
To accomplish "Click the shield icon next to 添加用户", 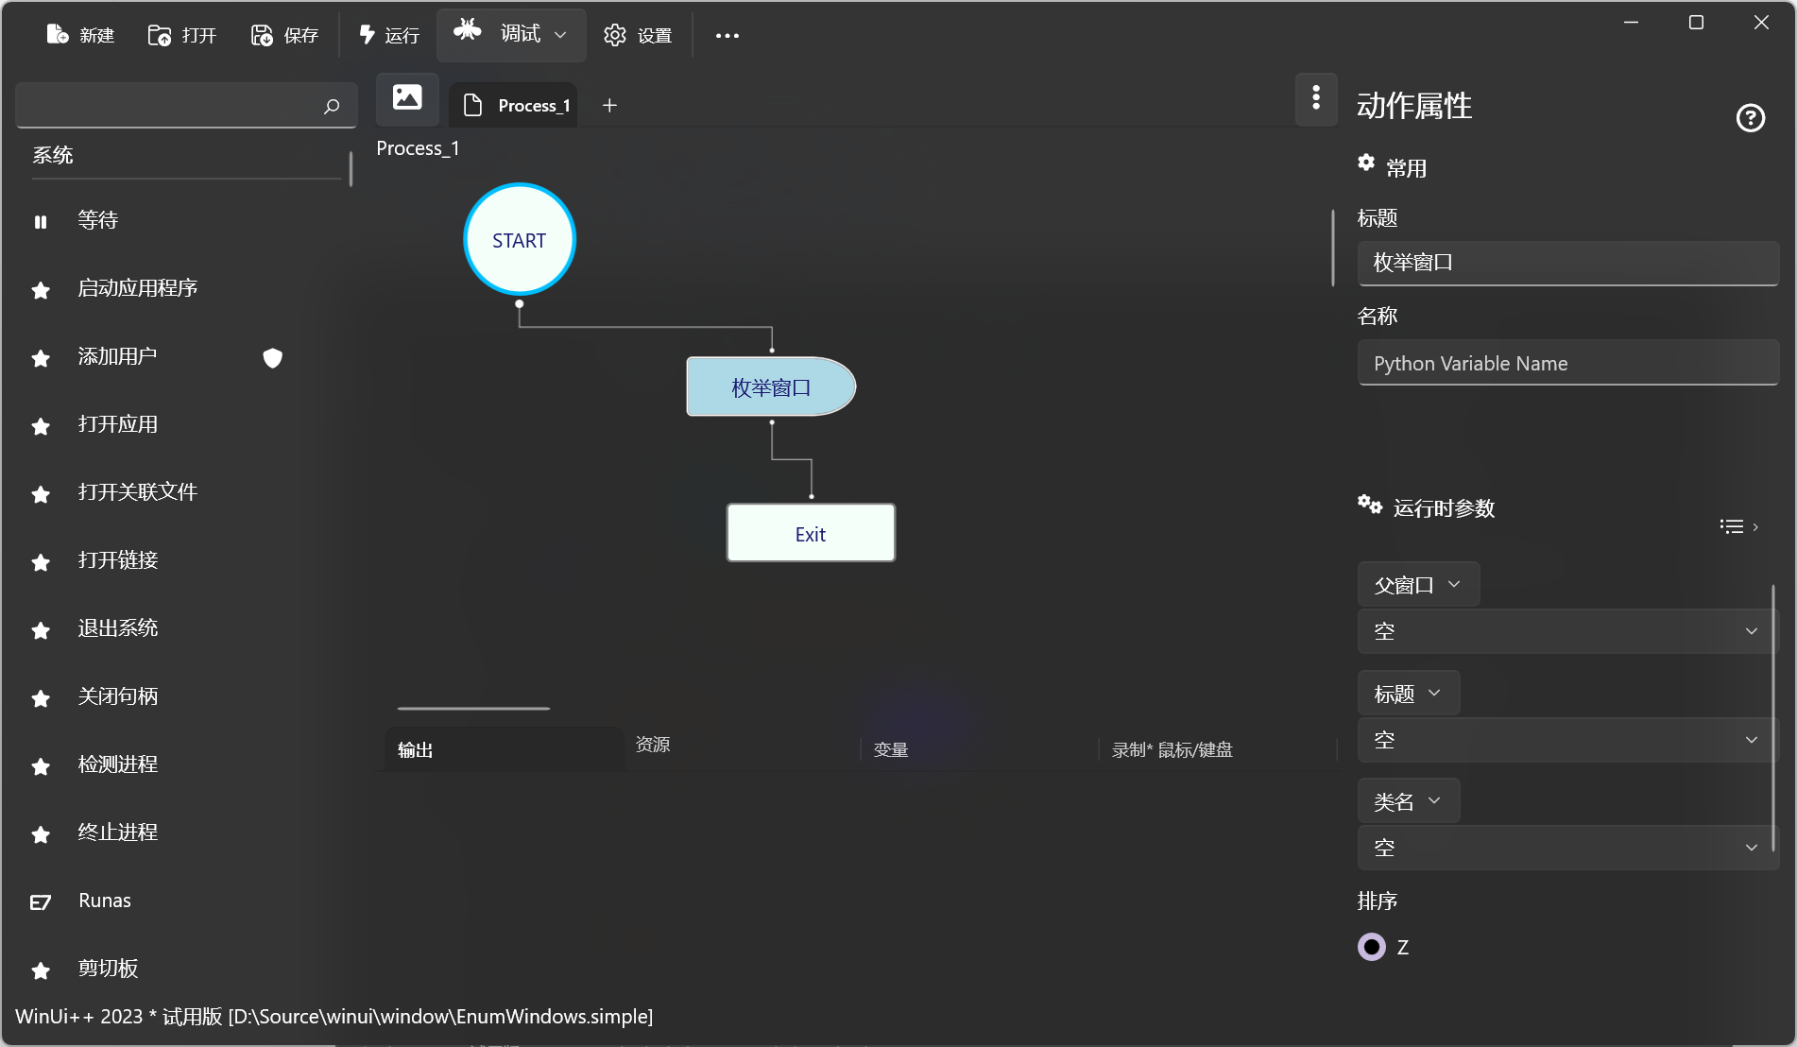I will click(x=273, y=357).
